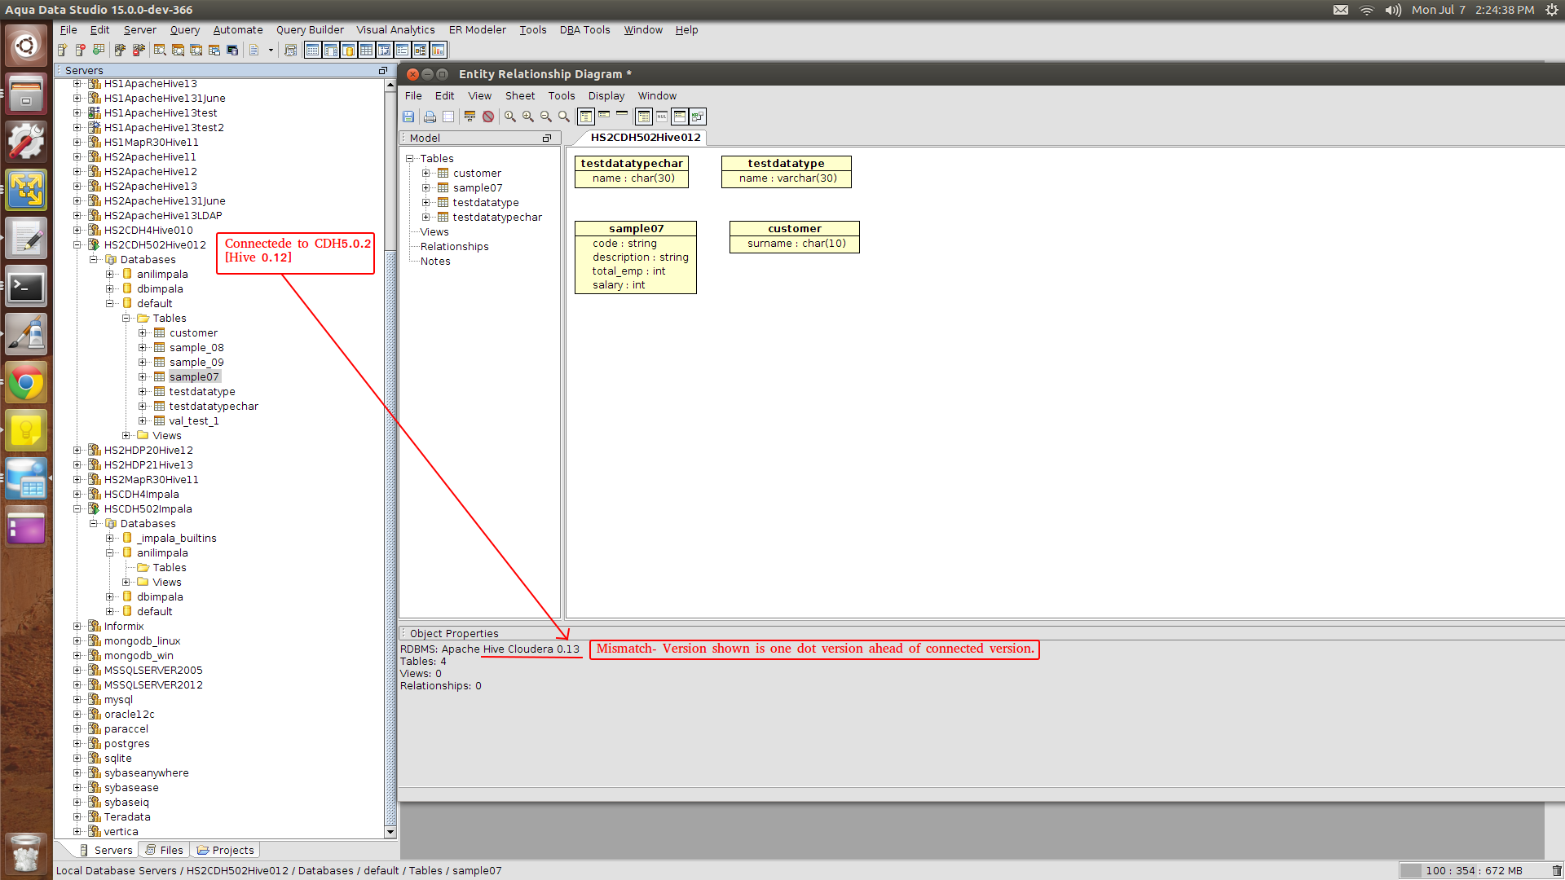Open Google Chrome from the dock
Viewport: 1565px width, 880px height.
(26, 383)
